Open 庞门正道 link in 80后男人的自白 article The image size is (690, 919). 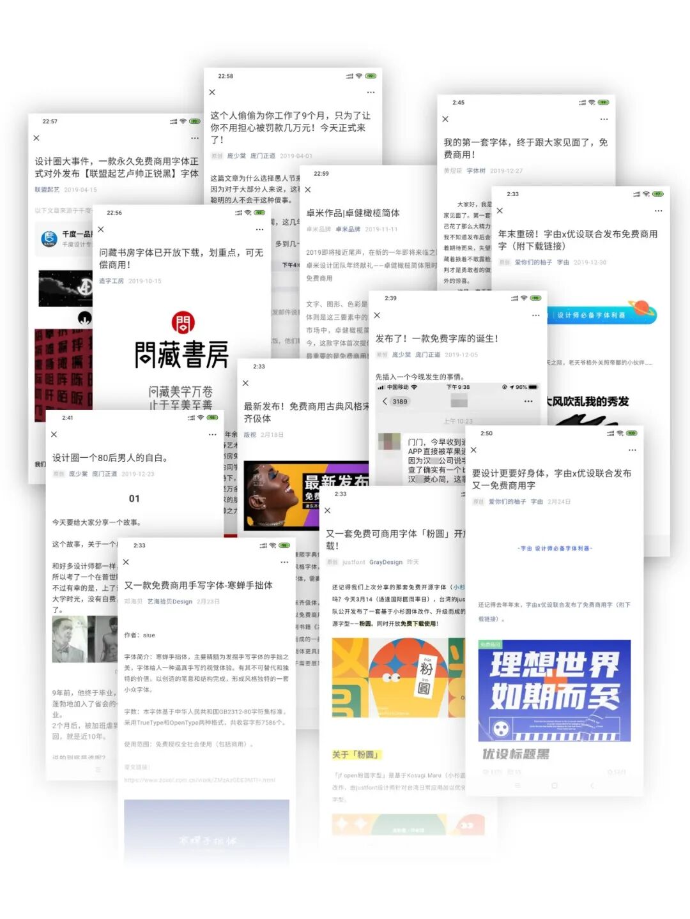point(104,474)
